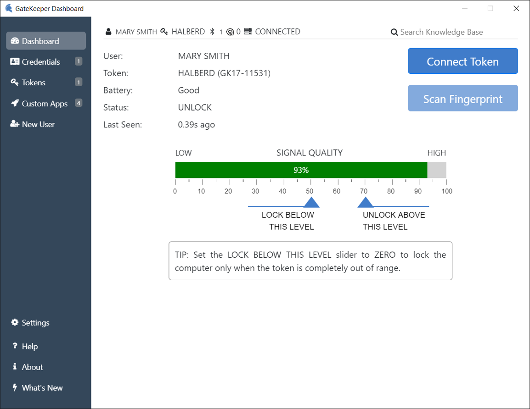
Task: Click the Connect Token button
Action: coord(463,61)
